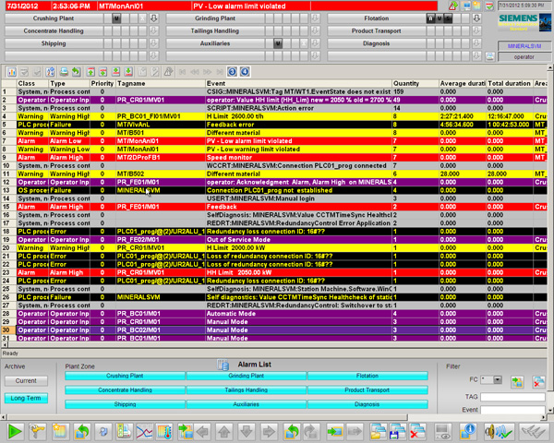Click the red X delete icon in bottom toolbar
The width and height of the screenshot is (554, 443).
tap(416, 431)
